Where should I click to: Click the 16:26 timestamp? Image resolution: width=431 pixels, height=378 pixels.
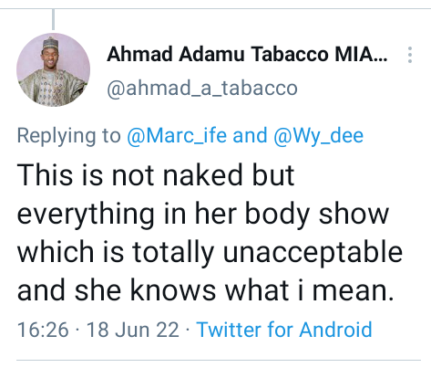(x=43, y=330)
